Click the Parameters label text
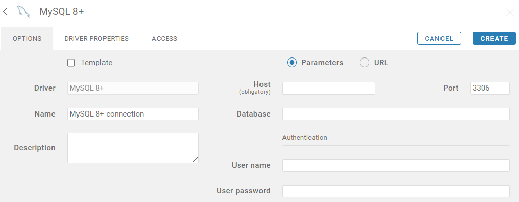Viewport: 519px width, 202px height. [x=322, y=63]
